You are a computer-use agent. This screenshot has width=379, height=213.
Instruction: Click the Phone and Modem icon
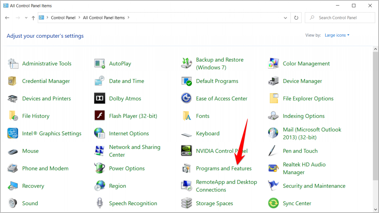13,168
